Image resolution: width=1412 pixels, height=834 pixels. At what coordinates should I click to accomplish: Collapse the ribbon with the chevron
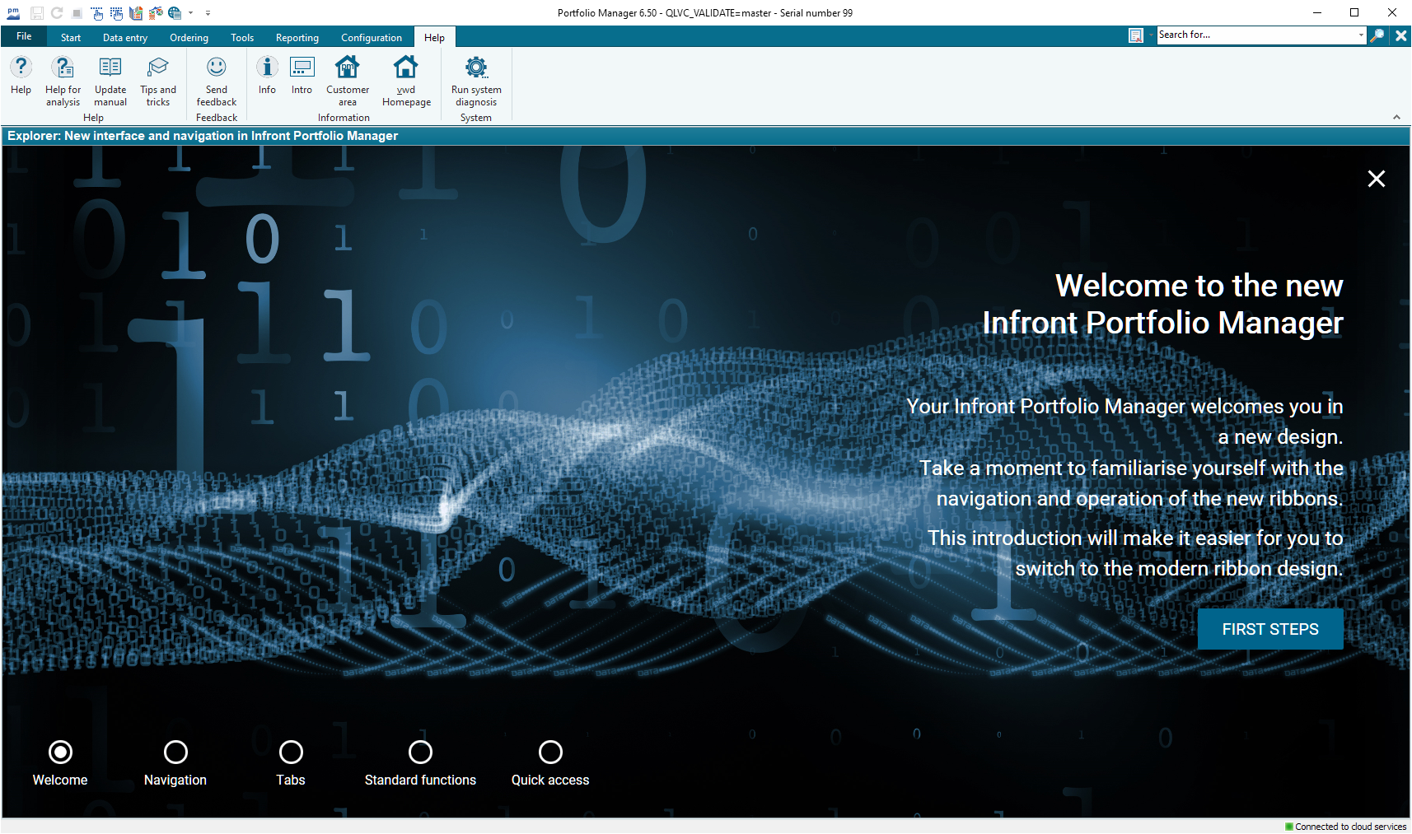(x=1396, y=118)
